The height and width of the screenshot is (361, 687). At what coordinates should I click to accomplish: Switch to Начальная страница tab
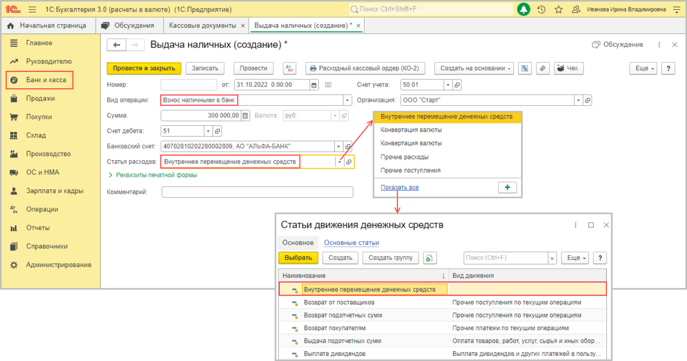[48, 25]
